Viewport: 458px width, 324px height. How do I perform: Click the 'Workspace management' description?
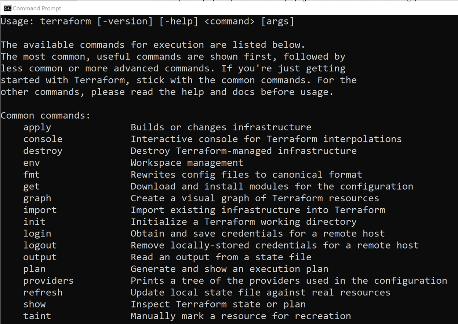coord(187,163)
